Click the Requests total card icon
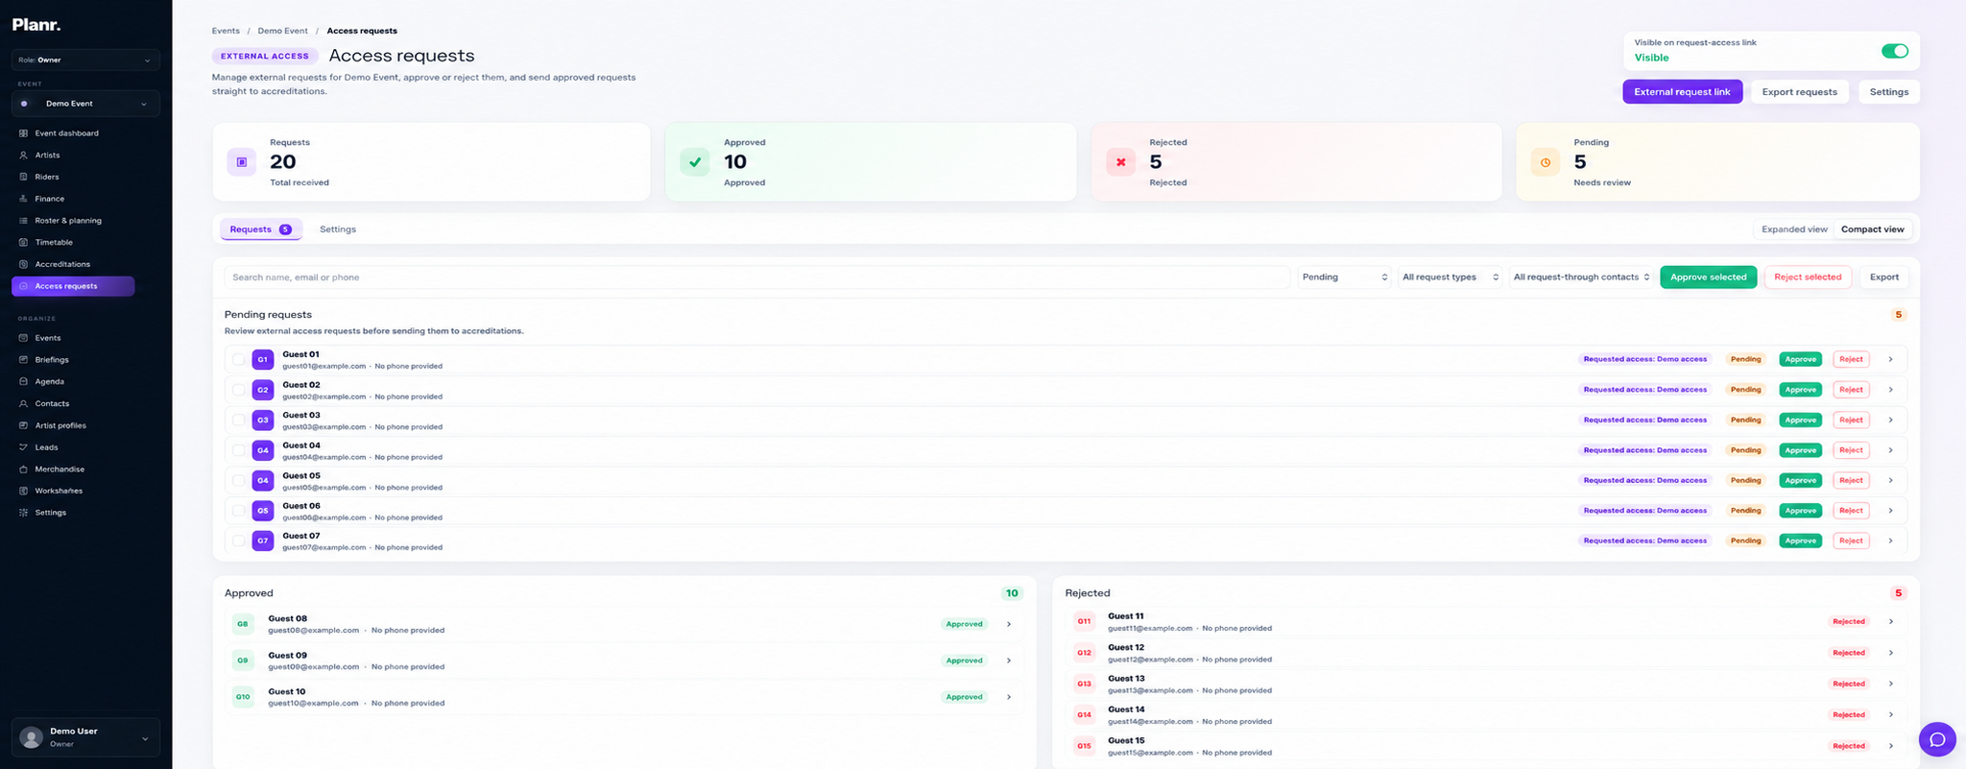 click(242, 162)
